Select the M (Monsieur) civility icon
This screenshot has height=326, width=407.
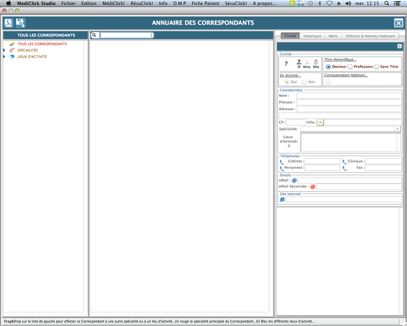[x=299, y=63]
